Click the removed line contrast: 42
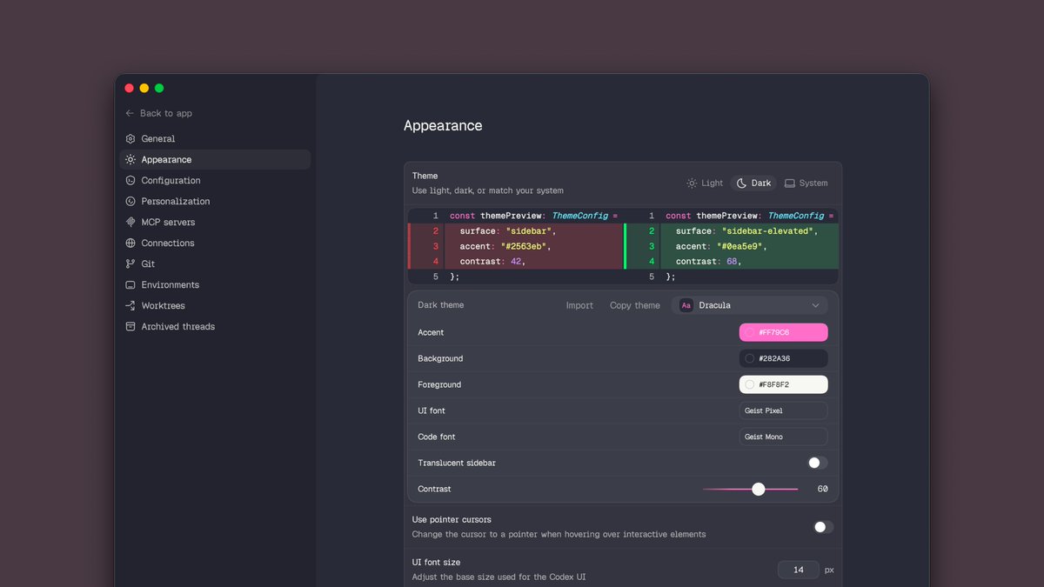 [x=493, y=262]
